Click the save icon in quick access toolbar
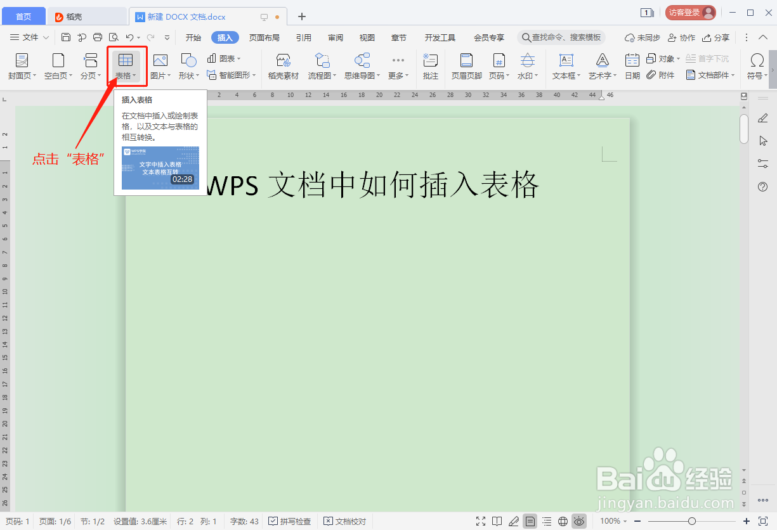The height and width of the screenshot is (530, 777). pos(66,37)
